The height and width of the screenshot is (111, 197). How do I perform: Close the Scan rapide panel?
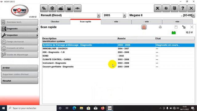192,27
